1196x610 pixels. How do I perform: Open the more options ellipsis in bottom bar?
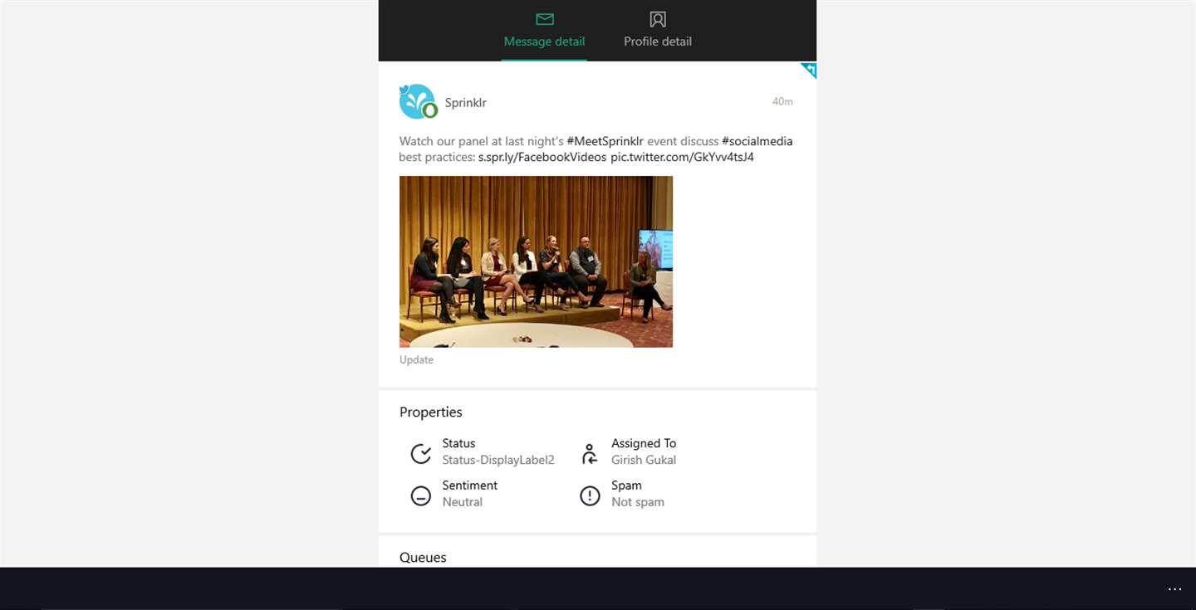click(x=1174, y=589)
